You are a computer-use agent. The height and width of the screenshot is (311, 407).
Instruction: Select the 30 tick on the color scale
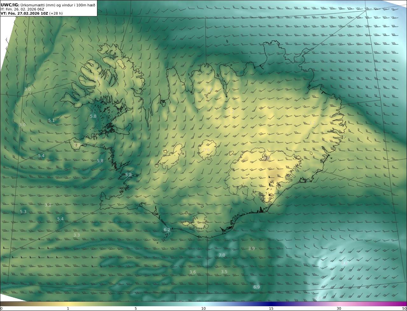(x=339, y=308)
